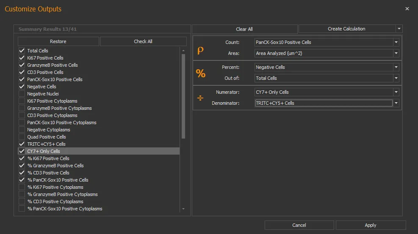Uncheck % CD3 Positive Cells checkbox
This screenshot has width=418, height=234.
(22, 173)
